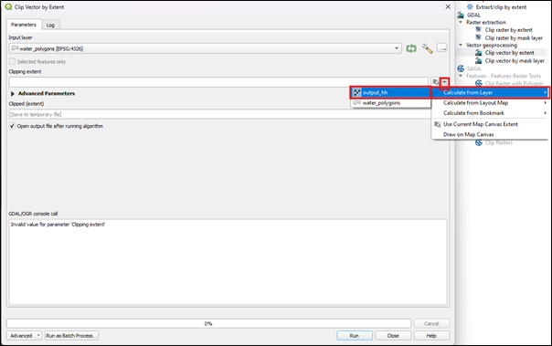Click the Clip raster by extent icon
This screenshot has height=346, width=552.
478,29
